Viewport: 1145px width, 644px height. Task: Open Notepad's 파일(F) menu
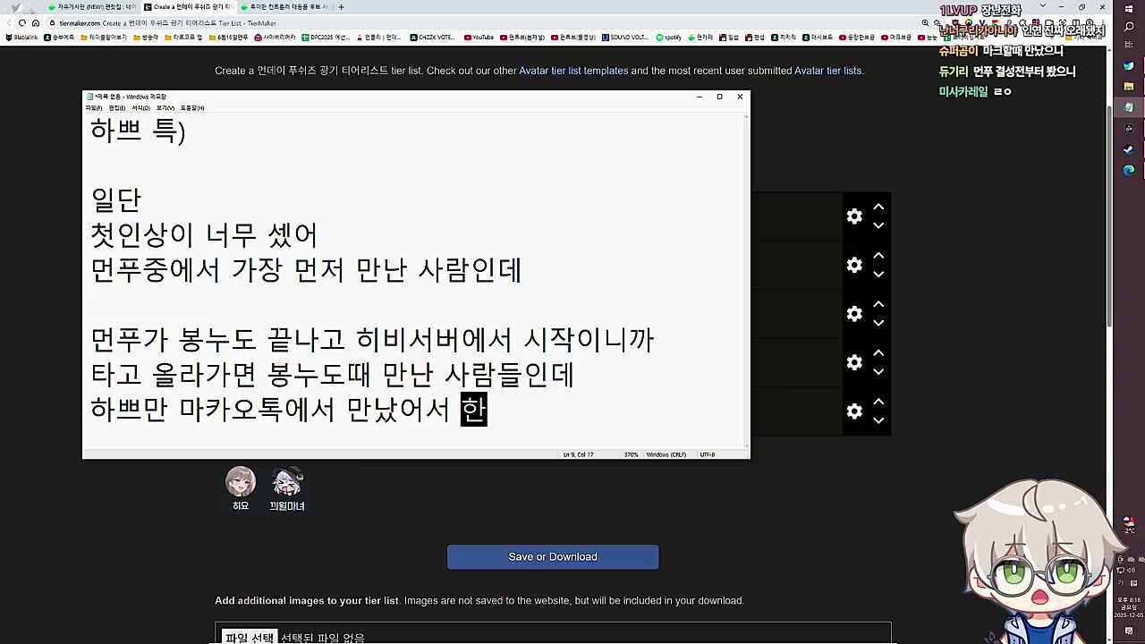click(x=94, y=107)
